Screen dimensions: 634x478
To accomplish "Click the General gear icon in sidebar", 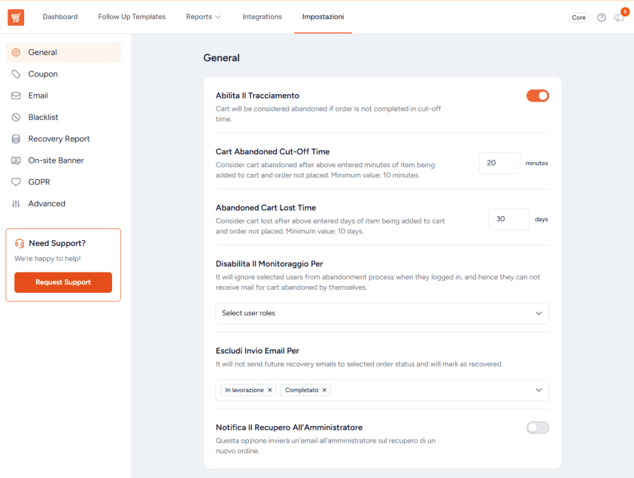I will 15,52.
